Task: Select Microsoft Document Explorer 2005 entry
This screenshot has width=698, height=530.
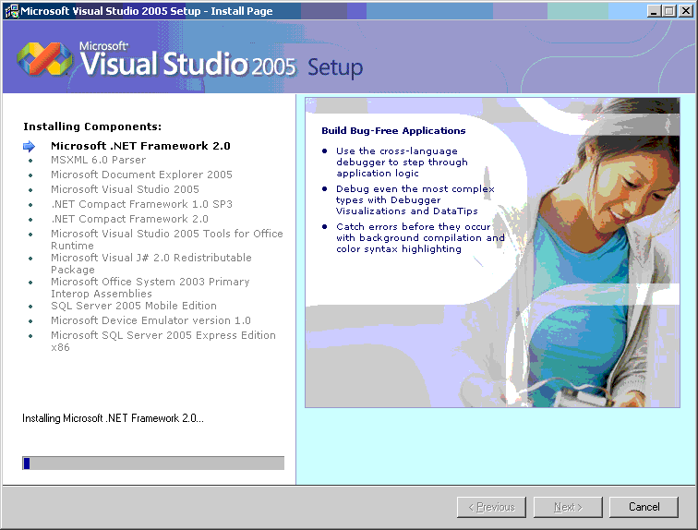Action: pyautogui.click(x=141, y=175)
